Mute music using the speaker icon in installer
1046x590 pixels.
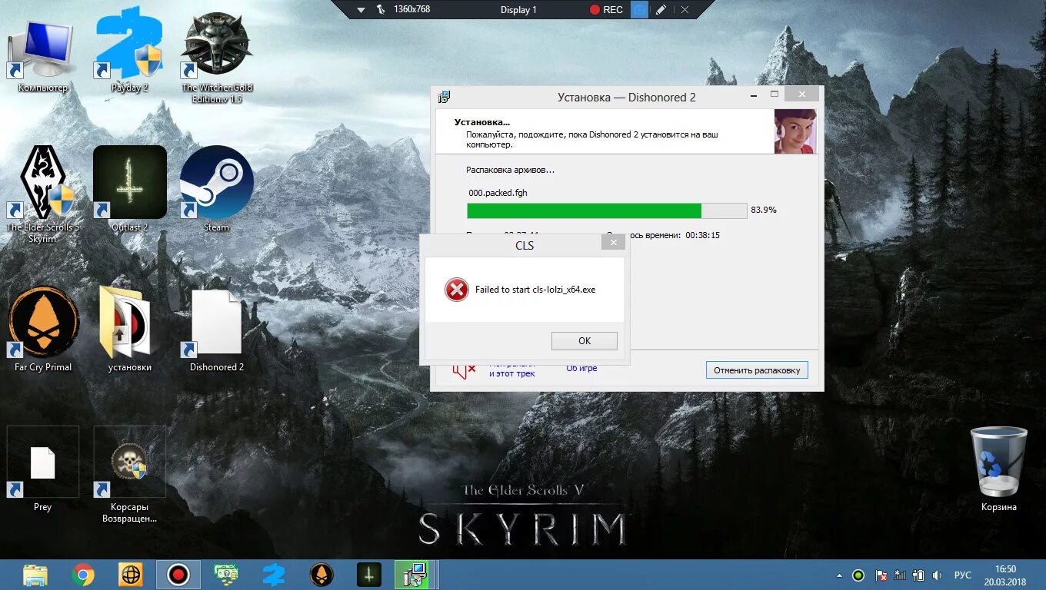[x=465, y=371]
